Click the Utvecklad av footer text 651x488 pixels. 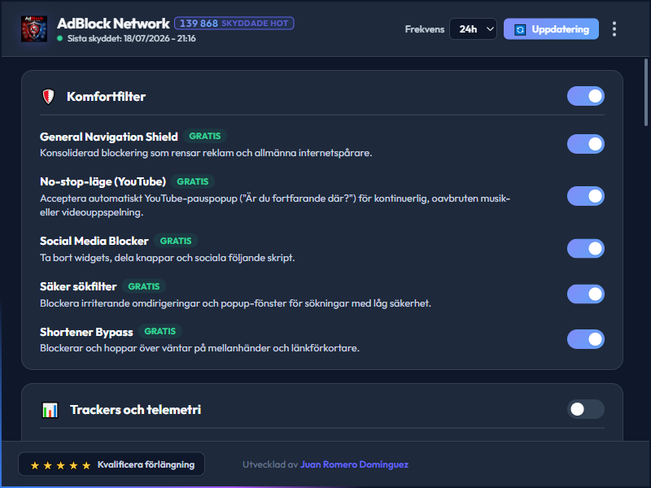coord(270,464)
